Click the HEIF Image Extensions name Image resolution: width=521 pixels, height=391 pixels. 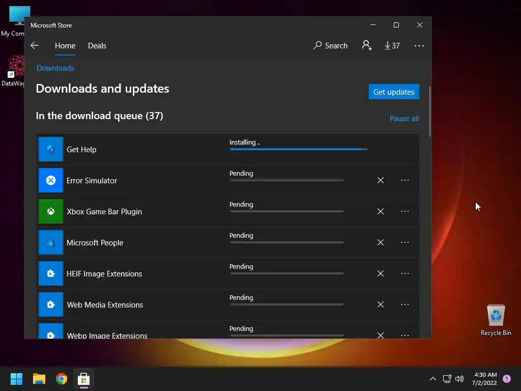[104, 273]
